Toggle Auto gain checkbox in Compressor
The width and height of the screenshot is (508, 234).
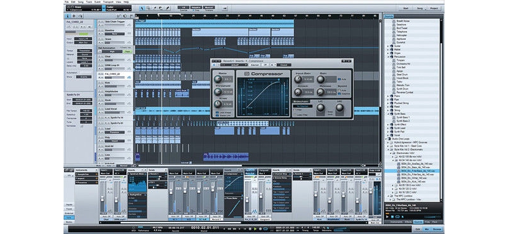point(339,79)
